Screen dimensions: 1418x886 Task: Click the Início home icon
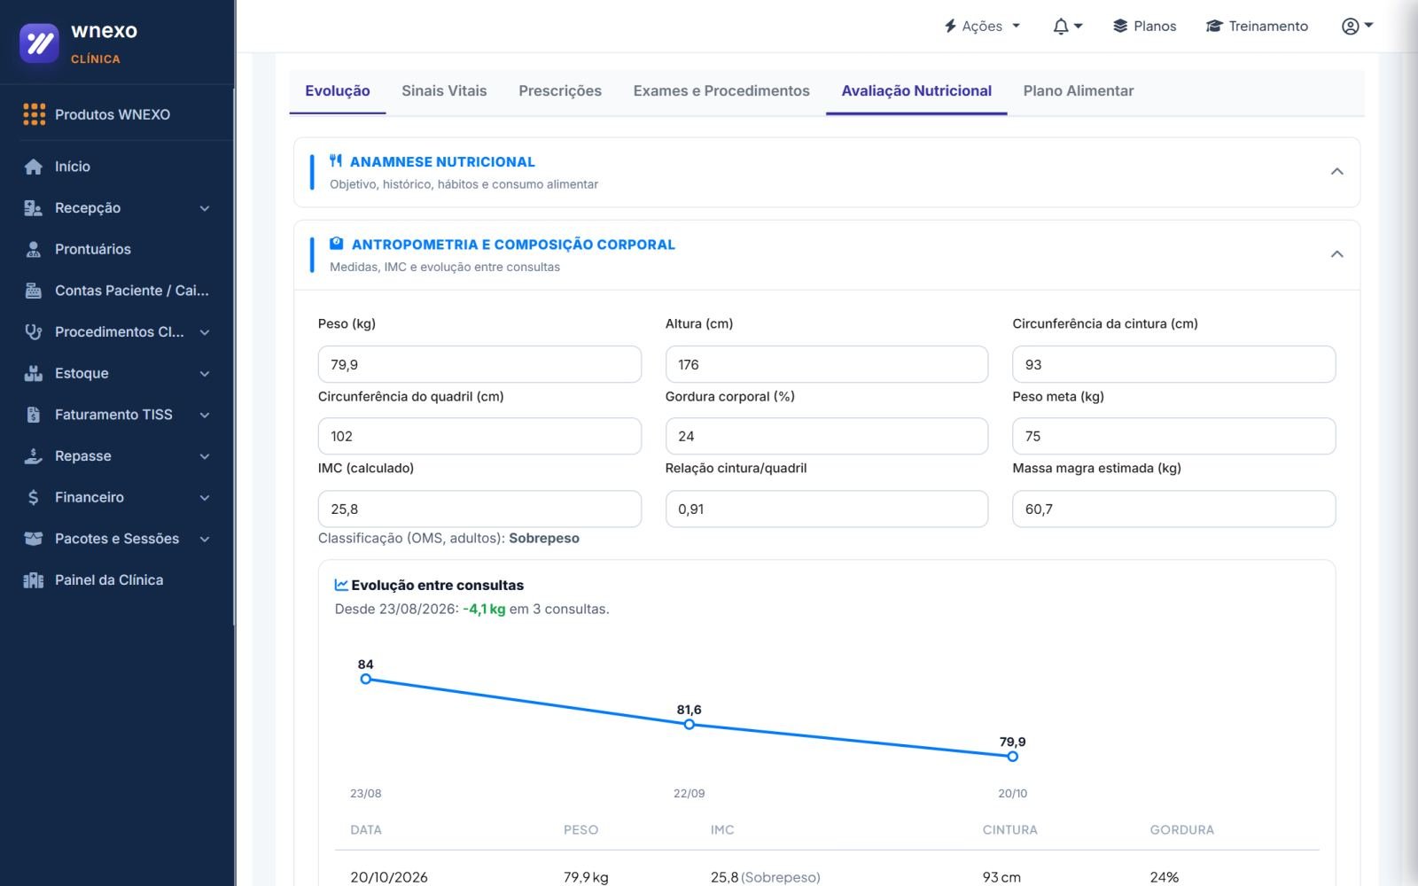click(34, 167)
